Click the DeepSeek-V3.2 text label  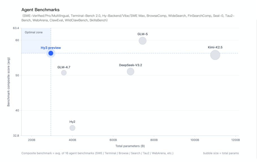coord(130,65)
